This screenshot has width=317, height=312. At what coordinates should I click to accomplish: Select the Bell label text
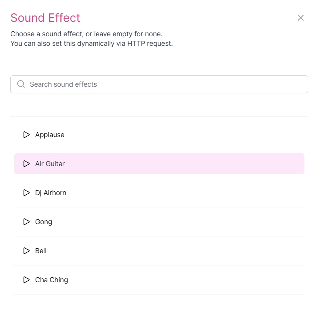pyautogui.click(x=41, y=251)
